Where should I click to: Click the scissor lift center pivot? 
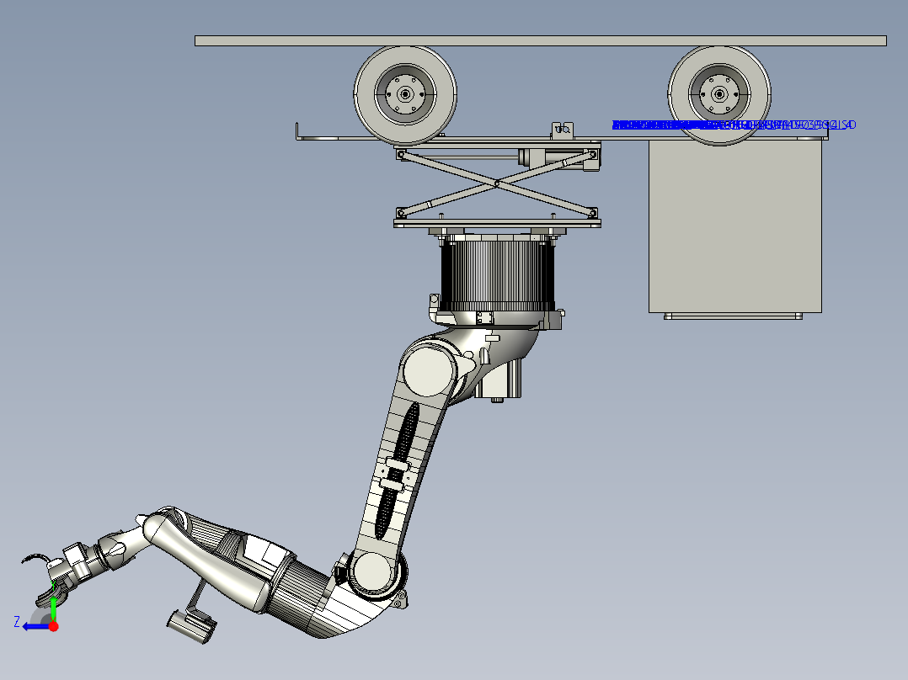497,184
